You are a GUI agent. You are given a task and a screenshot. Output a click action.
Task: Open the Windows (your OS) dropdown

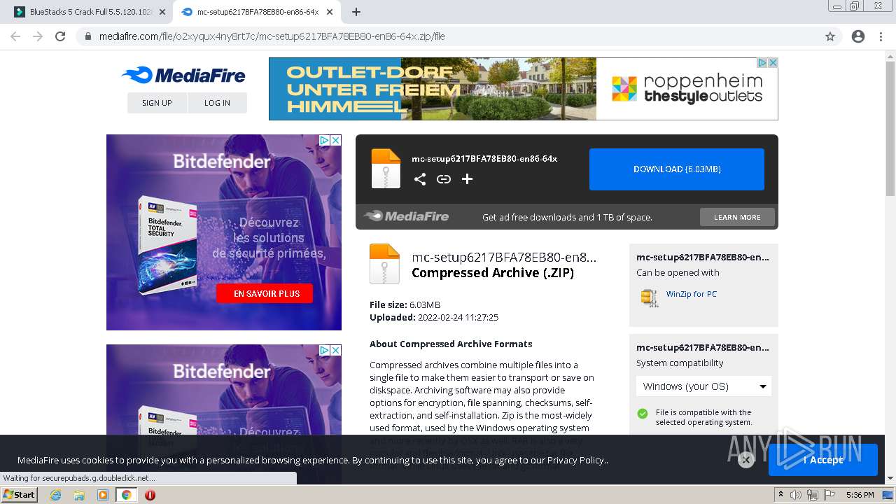click(703, 386)
